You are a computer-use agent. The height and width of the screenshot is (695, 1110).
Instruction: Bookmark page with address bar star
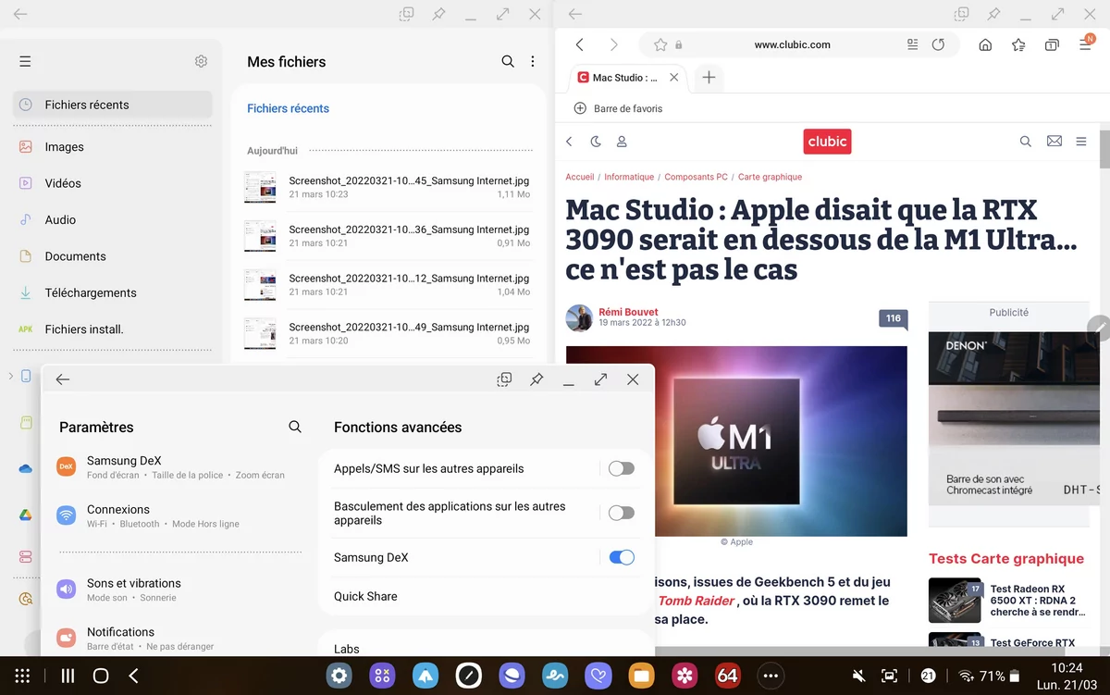[x=660, y=44]
